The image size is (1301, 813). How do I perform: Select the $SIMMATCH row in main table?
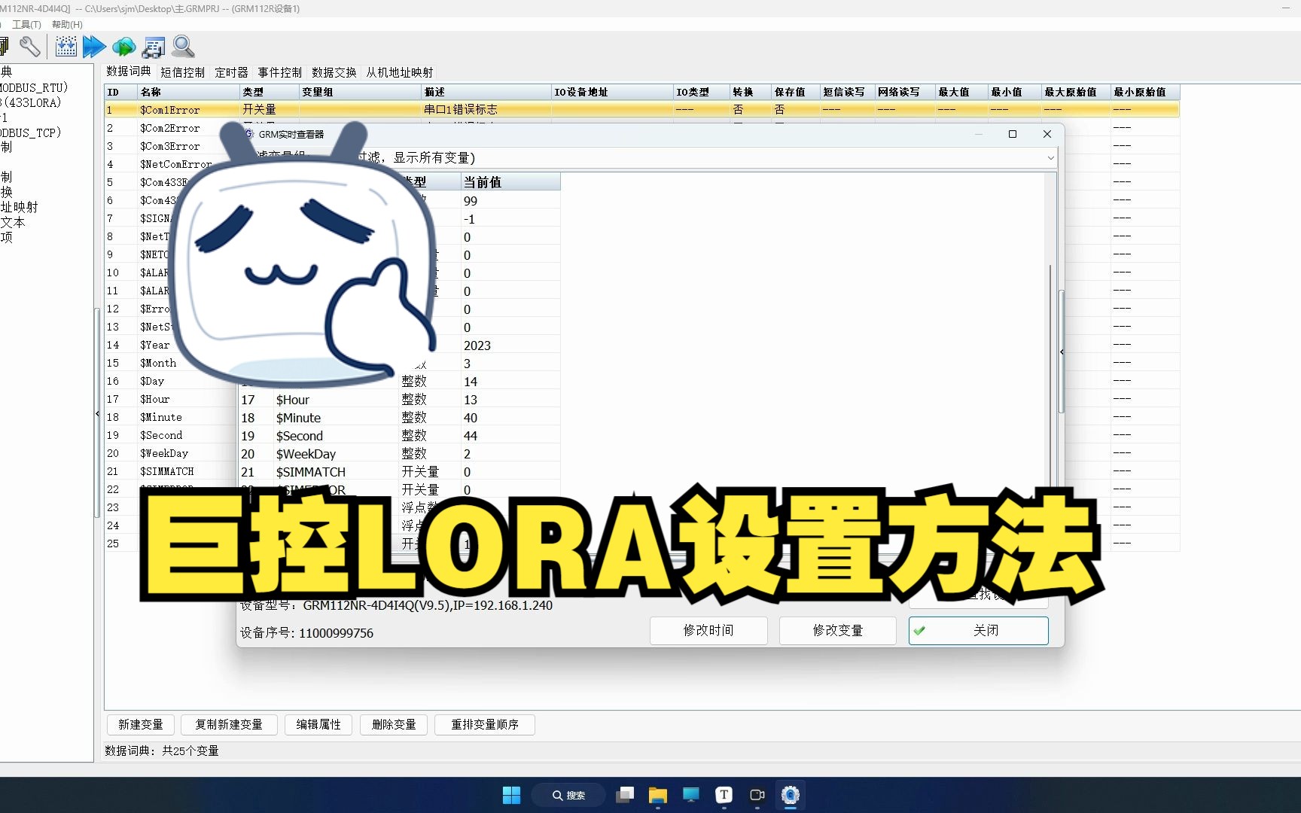click(170, 471)
